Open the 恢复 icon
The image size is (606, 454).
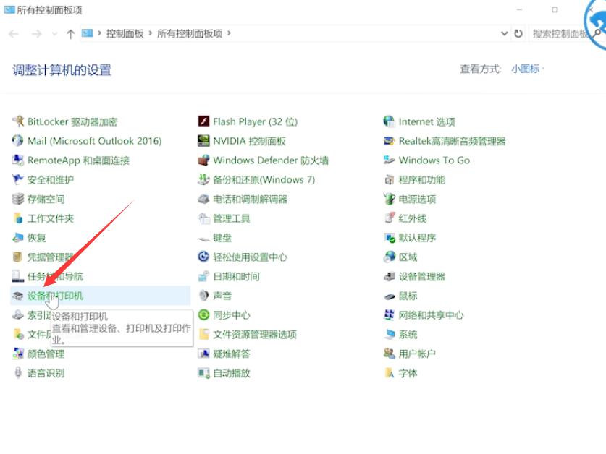[18, 237]
